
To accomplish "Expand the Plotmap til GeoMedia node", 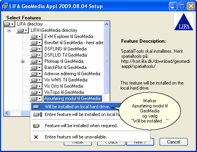I will 23,61.
